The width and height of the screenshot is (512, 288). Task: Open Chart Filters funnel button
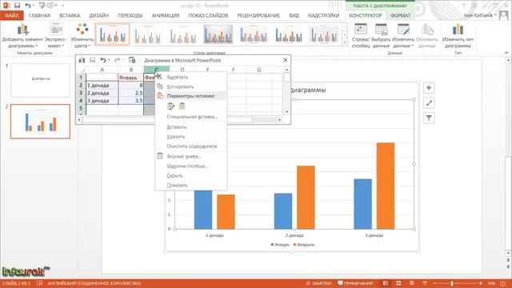click(x=429, y=118)
